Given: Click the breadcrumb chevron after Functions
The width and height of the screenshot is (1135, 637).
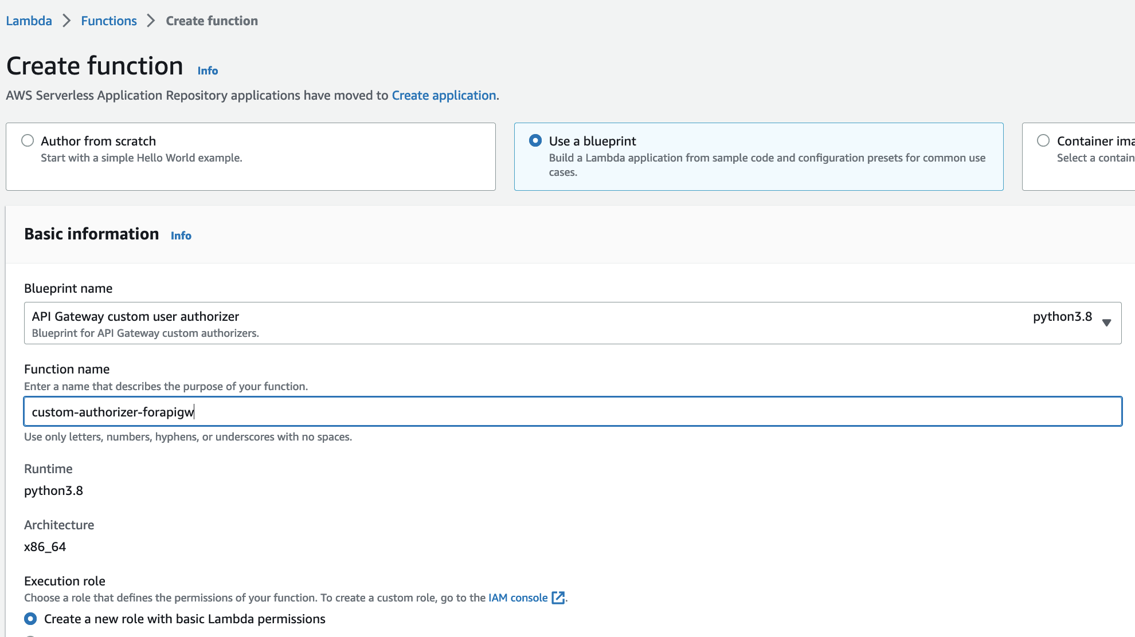Looking at the screenshot, I should 151,21.
